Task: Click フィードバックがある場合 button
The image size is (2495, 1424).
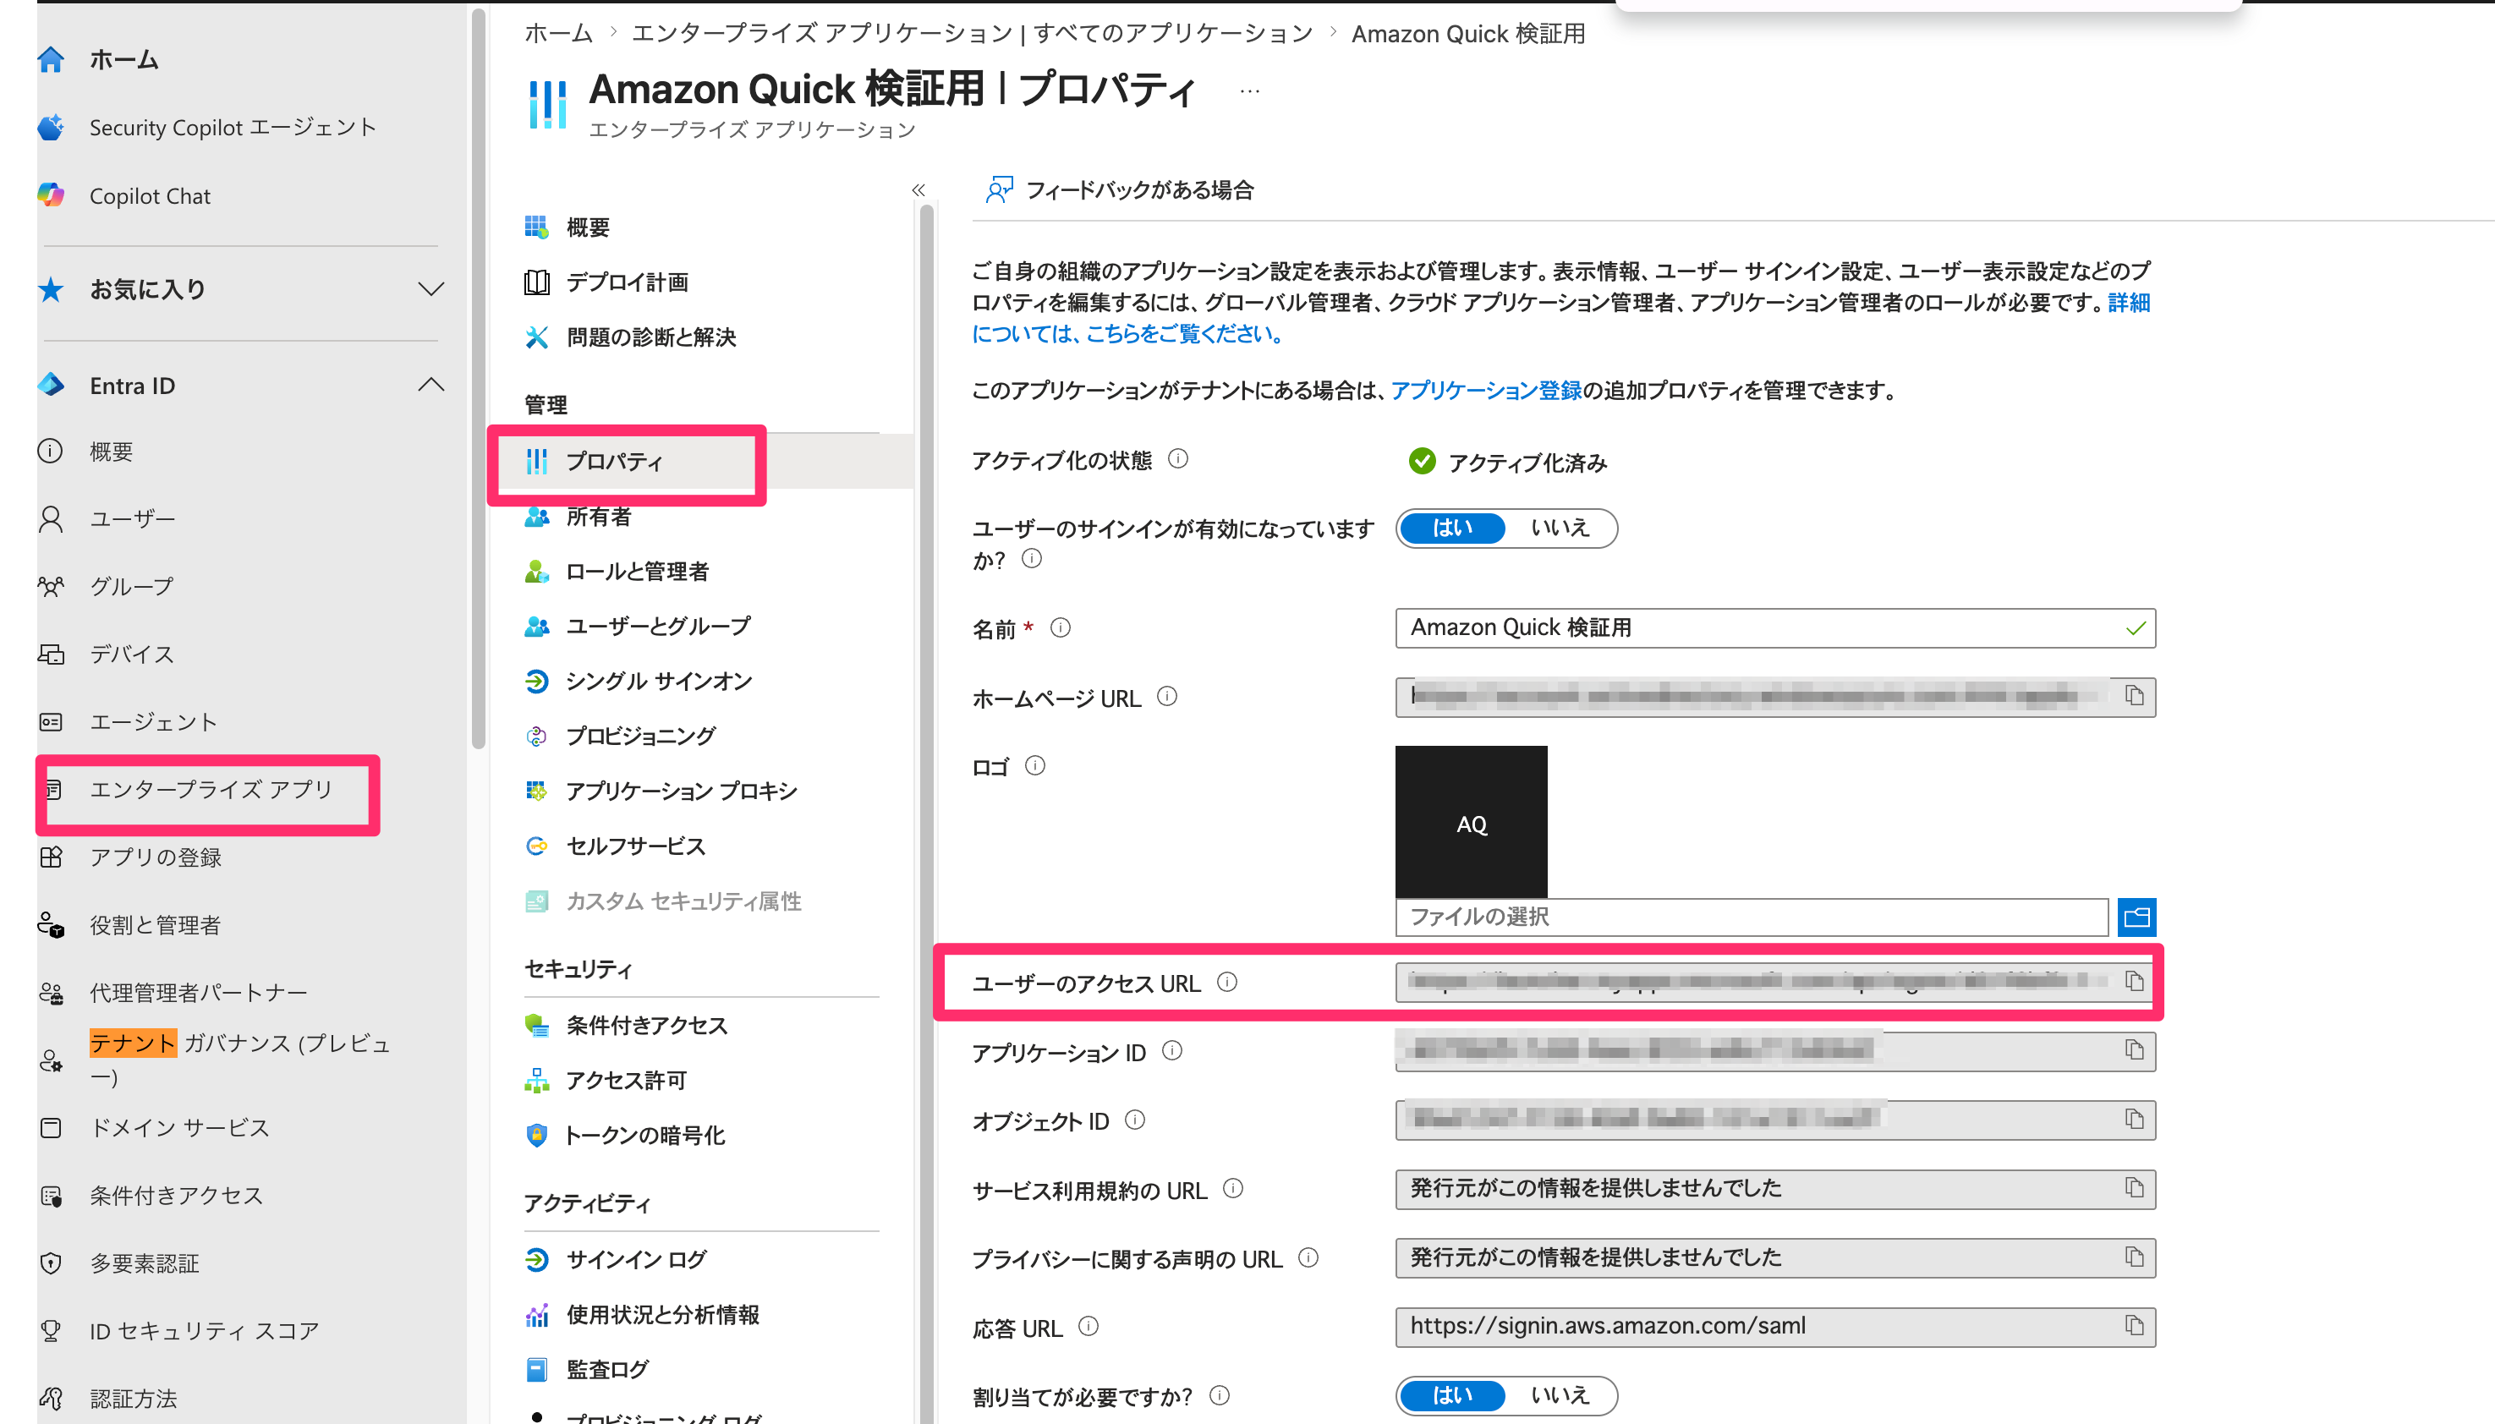Action: (x=1119, y=189)
